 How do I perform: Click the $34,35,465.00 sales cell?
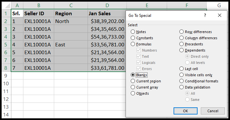point(107,29)
